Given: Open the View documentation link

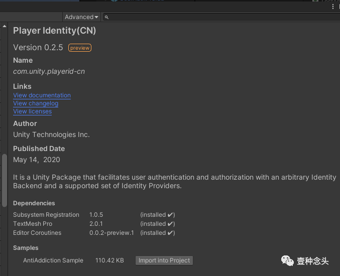Looking at the screenshot, I should click(x=42, y=95).
